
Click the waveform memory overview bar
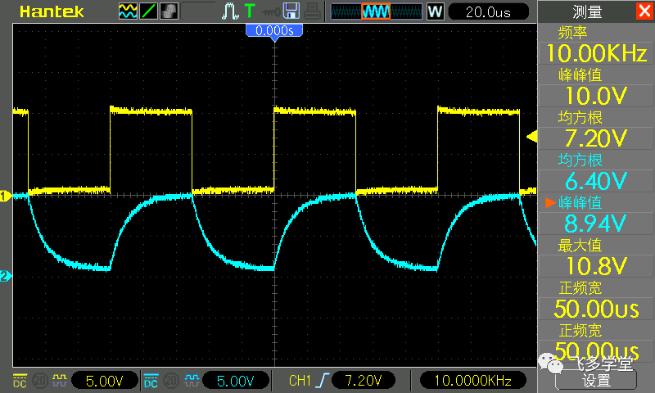377,11
